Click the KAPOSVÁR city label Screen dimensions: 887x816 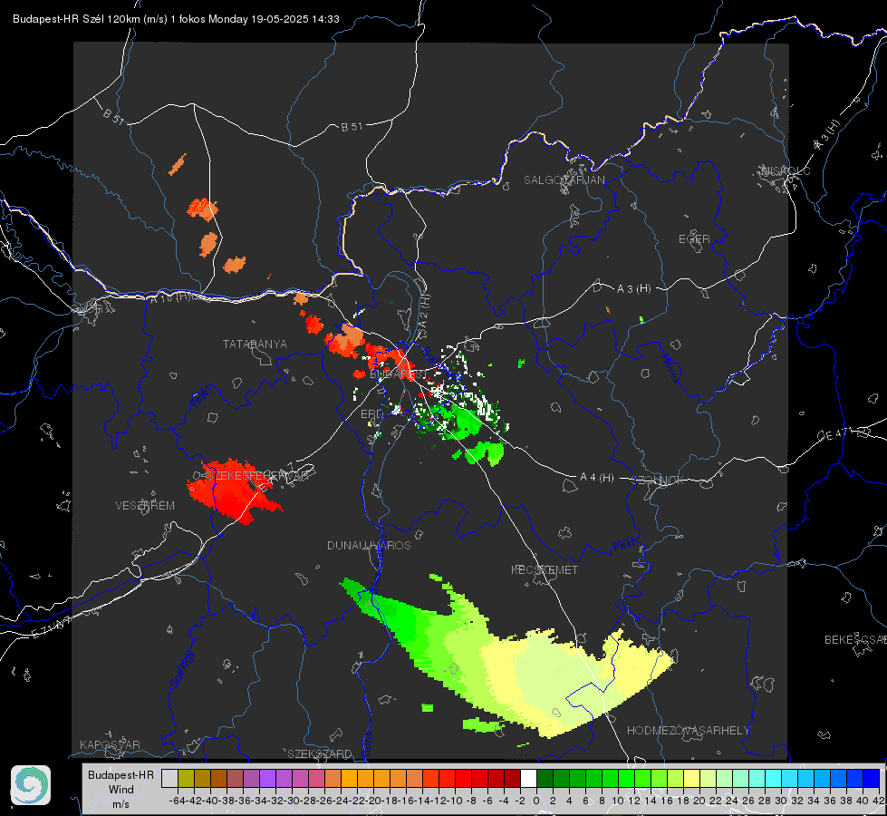[x=110, y=744]
